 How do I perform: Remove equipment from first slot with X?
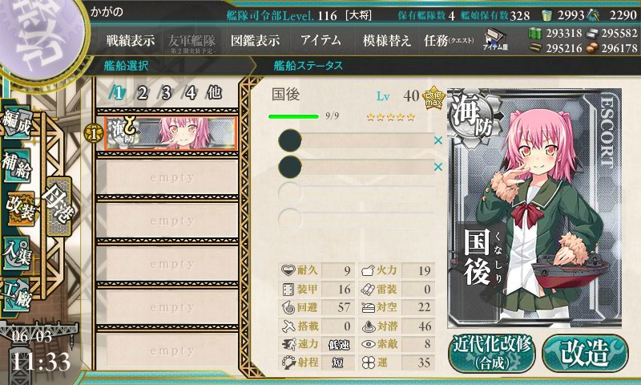(437, 140)
